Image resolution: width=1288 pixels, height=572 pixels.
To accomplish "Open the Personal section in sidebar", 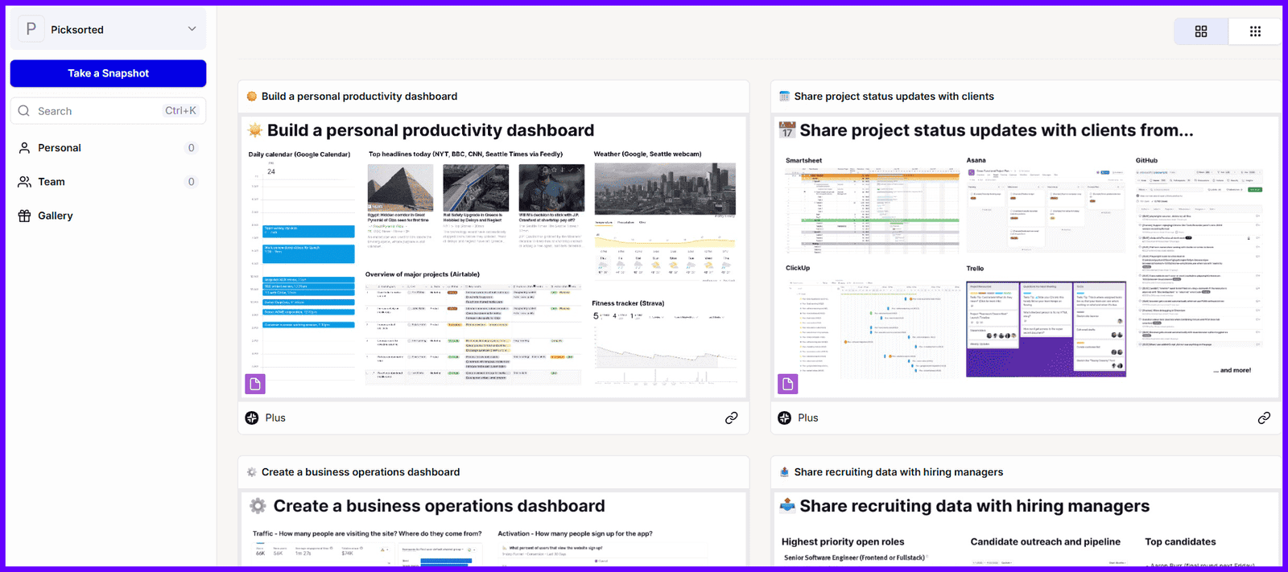I will click(x=60, y=148).
